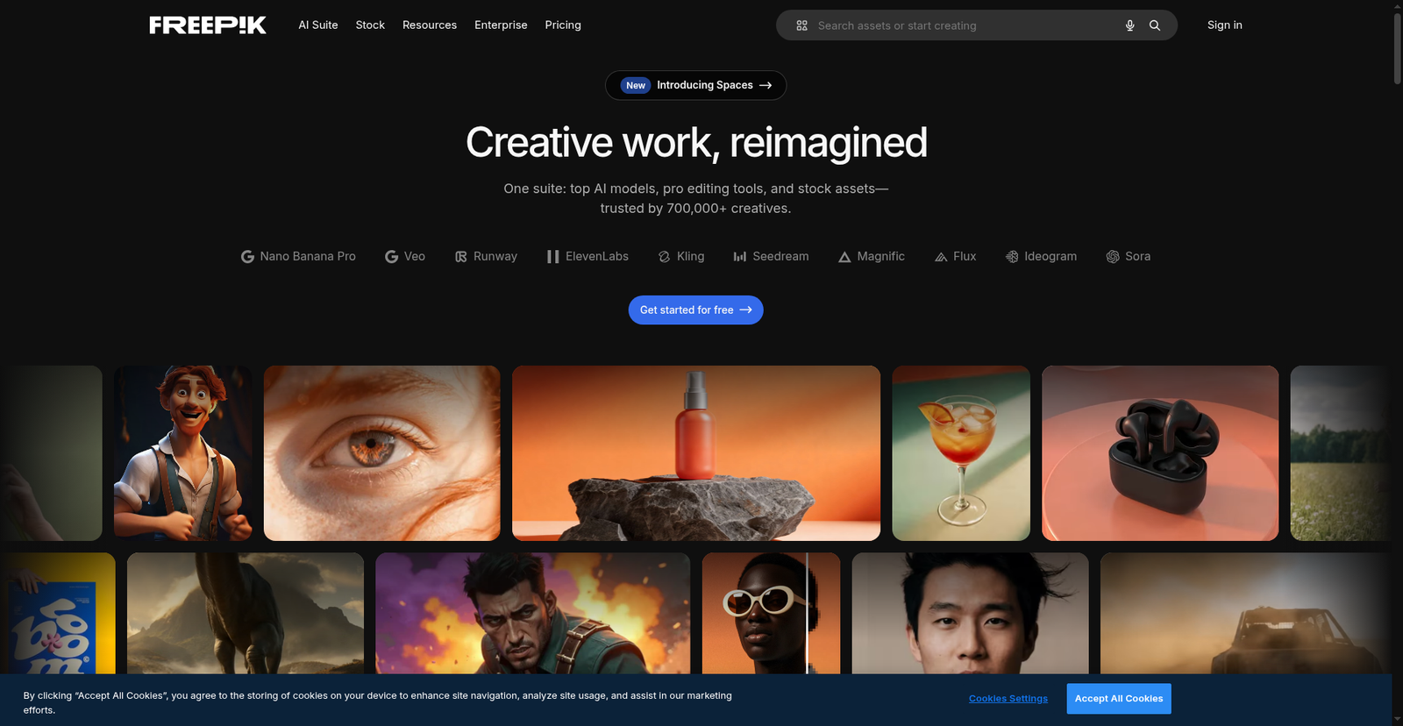Choose the Kling model
This screenshot has height=726, width=1403.
[681, 256]
